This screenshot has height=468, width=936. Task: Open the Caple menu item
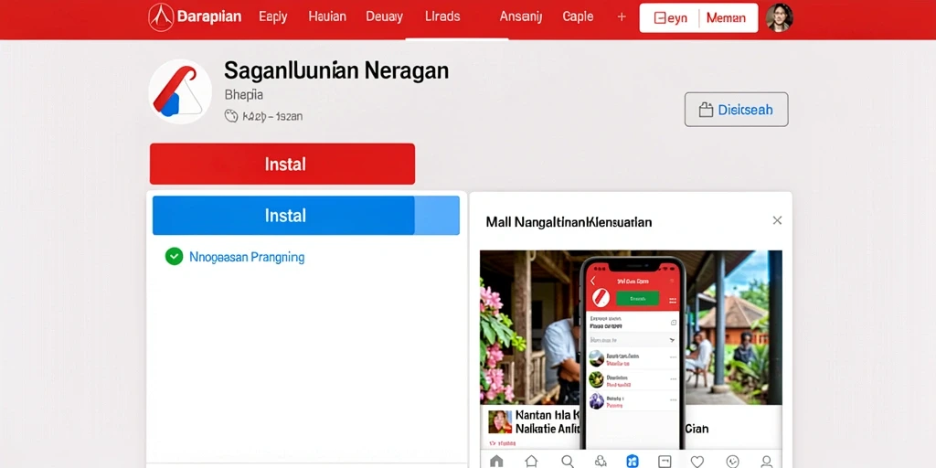[578, 16]
